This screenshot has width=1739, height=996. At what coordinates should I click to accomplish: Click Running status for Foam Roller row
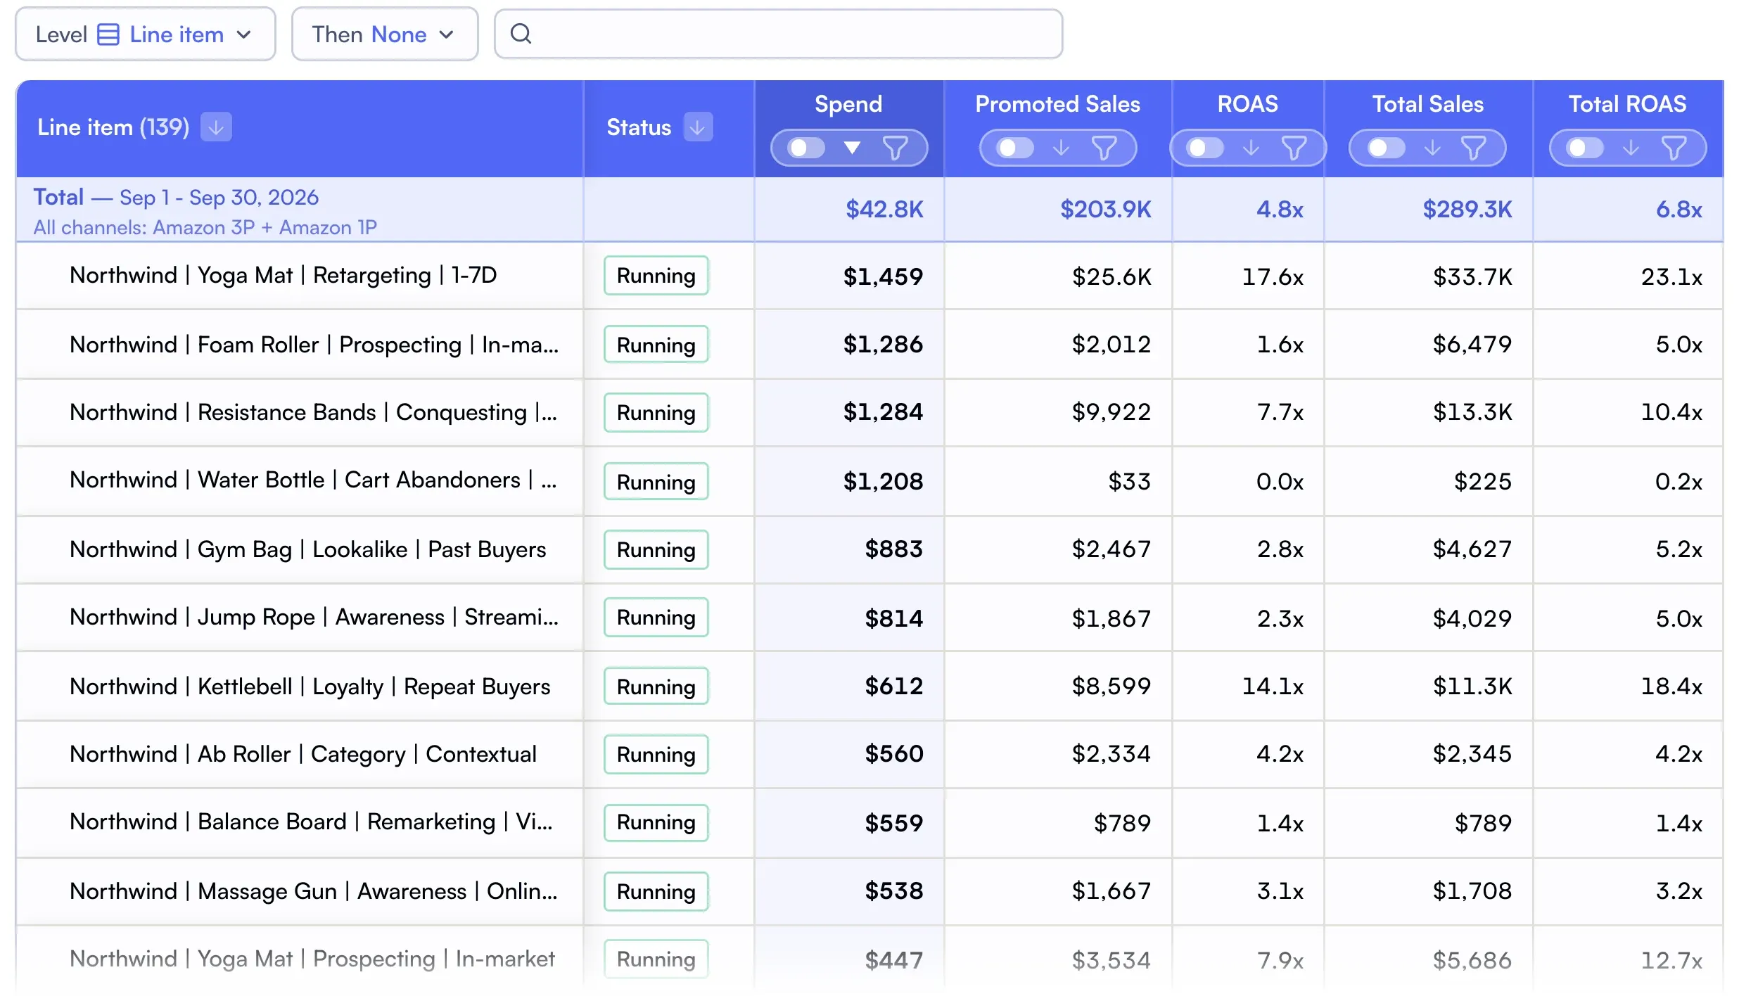[x=656, y=345]
